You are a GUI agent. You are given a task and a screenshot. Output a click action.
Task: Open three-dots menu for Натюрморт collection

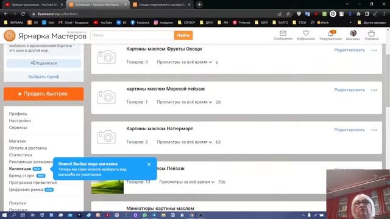coord(374,130)
